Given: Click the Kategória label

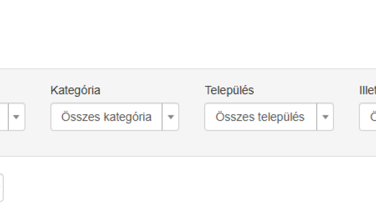Looking at the screenshot, I should click(x=75, y=90).
